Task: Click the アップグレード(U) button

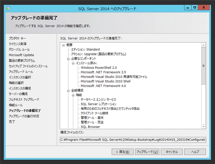Action: [x=147, y=152]
